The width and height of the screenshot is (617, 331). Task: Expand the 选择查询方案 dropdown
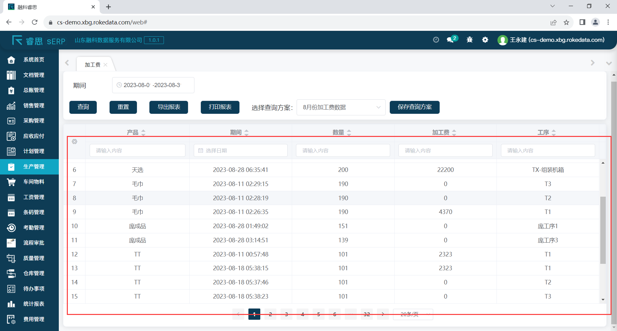tap(341, 107)
